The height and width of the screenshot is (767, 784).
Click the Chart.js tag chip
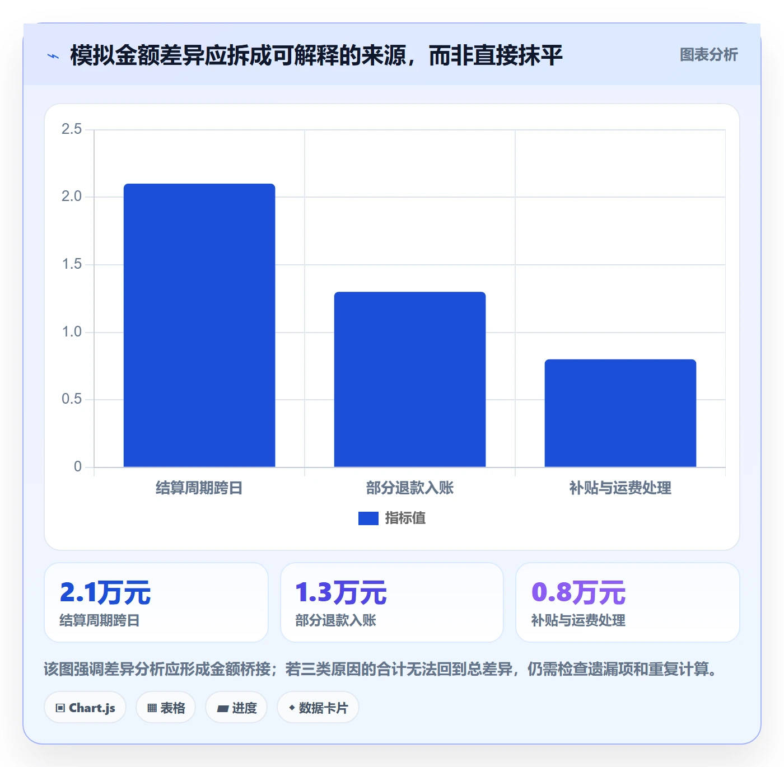(x=85, y=708)
